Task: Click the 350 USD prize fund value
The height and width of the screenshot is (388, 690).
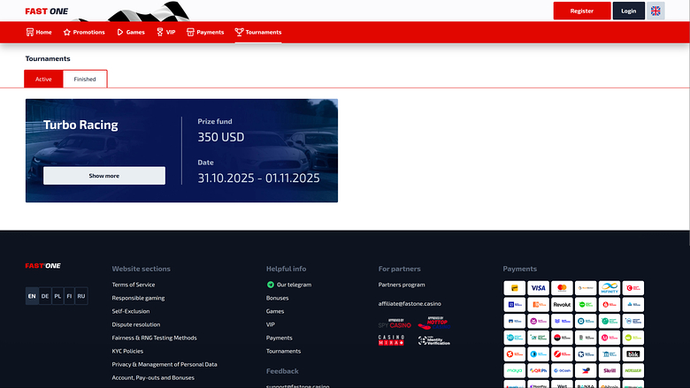Action: click(221, 137)
